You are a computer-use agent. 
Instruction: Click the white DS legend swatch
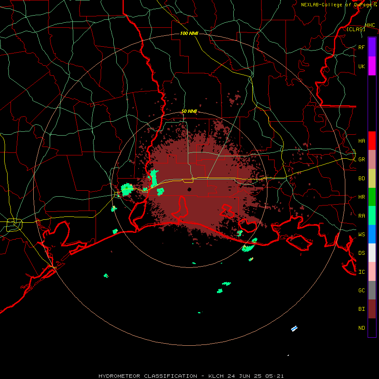[x=372, y=253]
